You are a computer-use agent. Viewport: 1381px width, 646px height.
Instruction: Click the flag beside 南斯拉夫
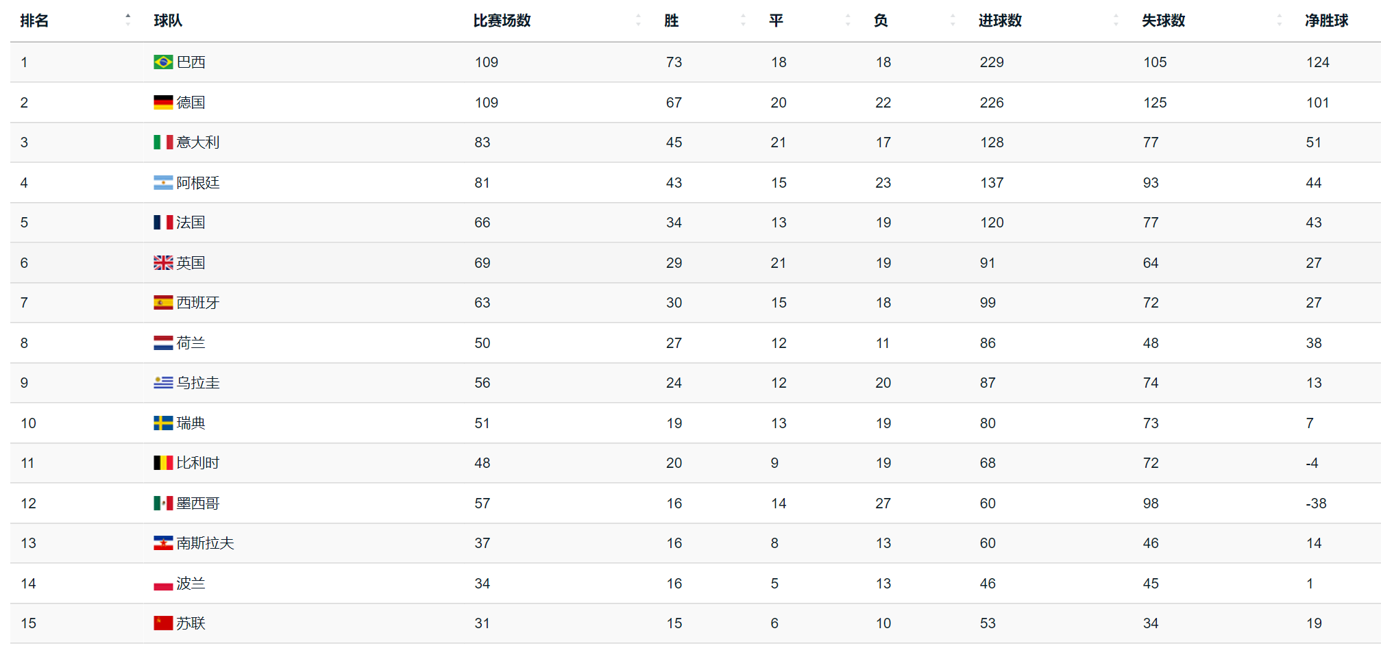pos(163,543)
